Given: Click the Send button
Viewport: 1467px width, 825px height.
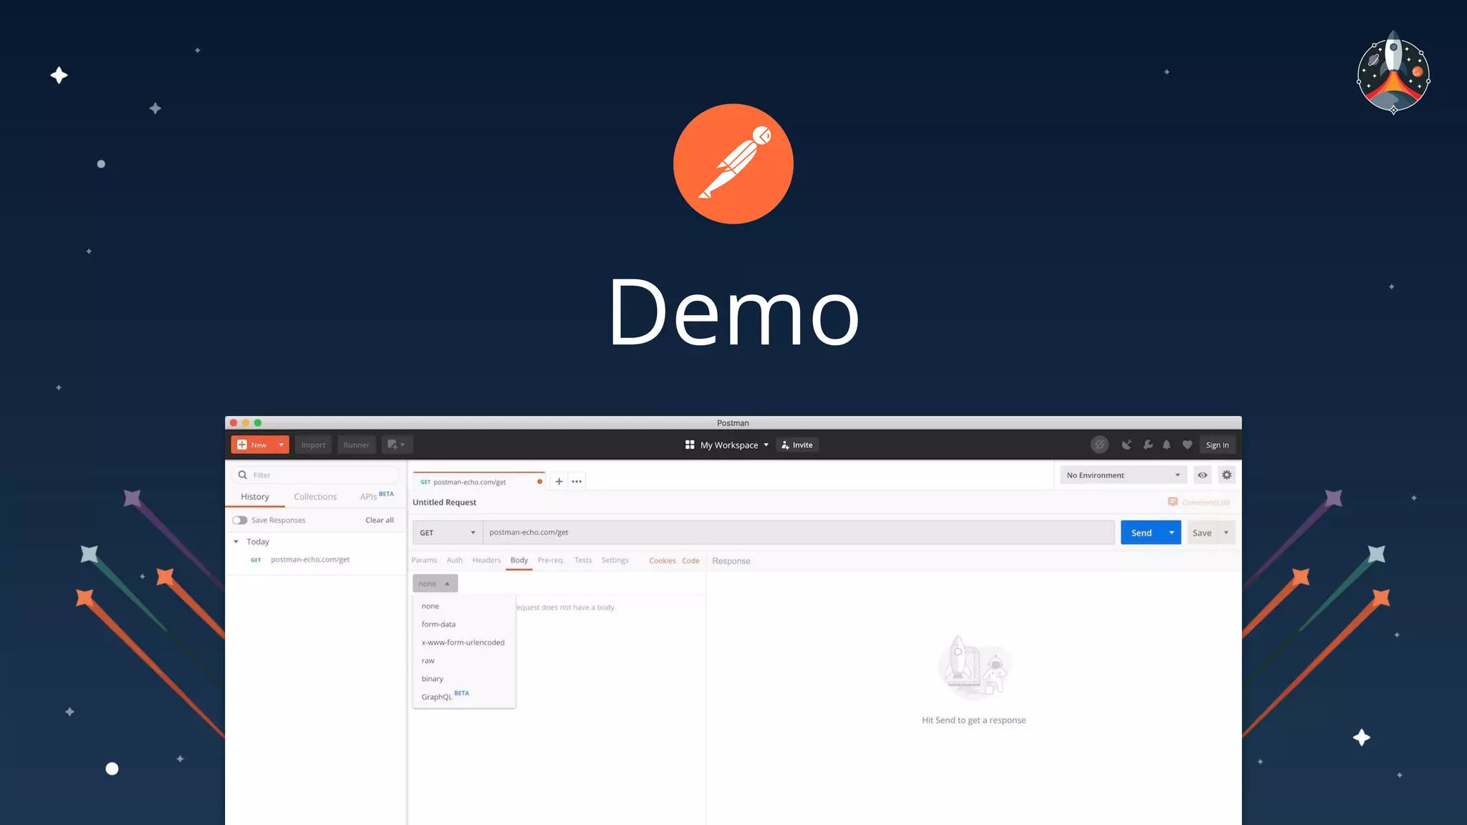Looking at the screenshot, I should 1142,532.
